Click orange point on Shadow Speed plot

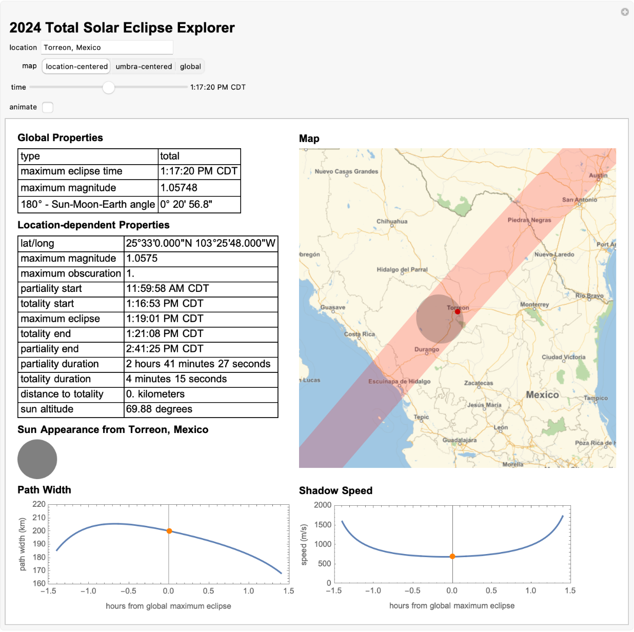452,557
